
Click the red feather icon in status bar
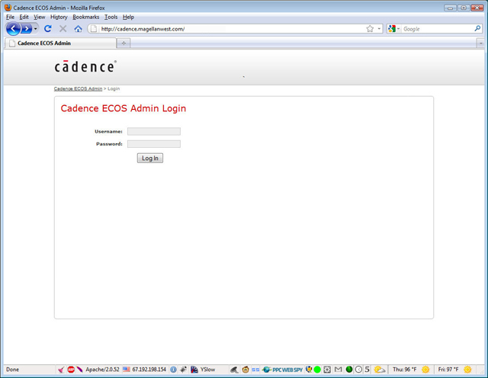pos(79,370)
